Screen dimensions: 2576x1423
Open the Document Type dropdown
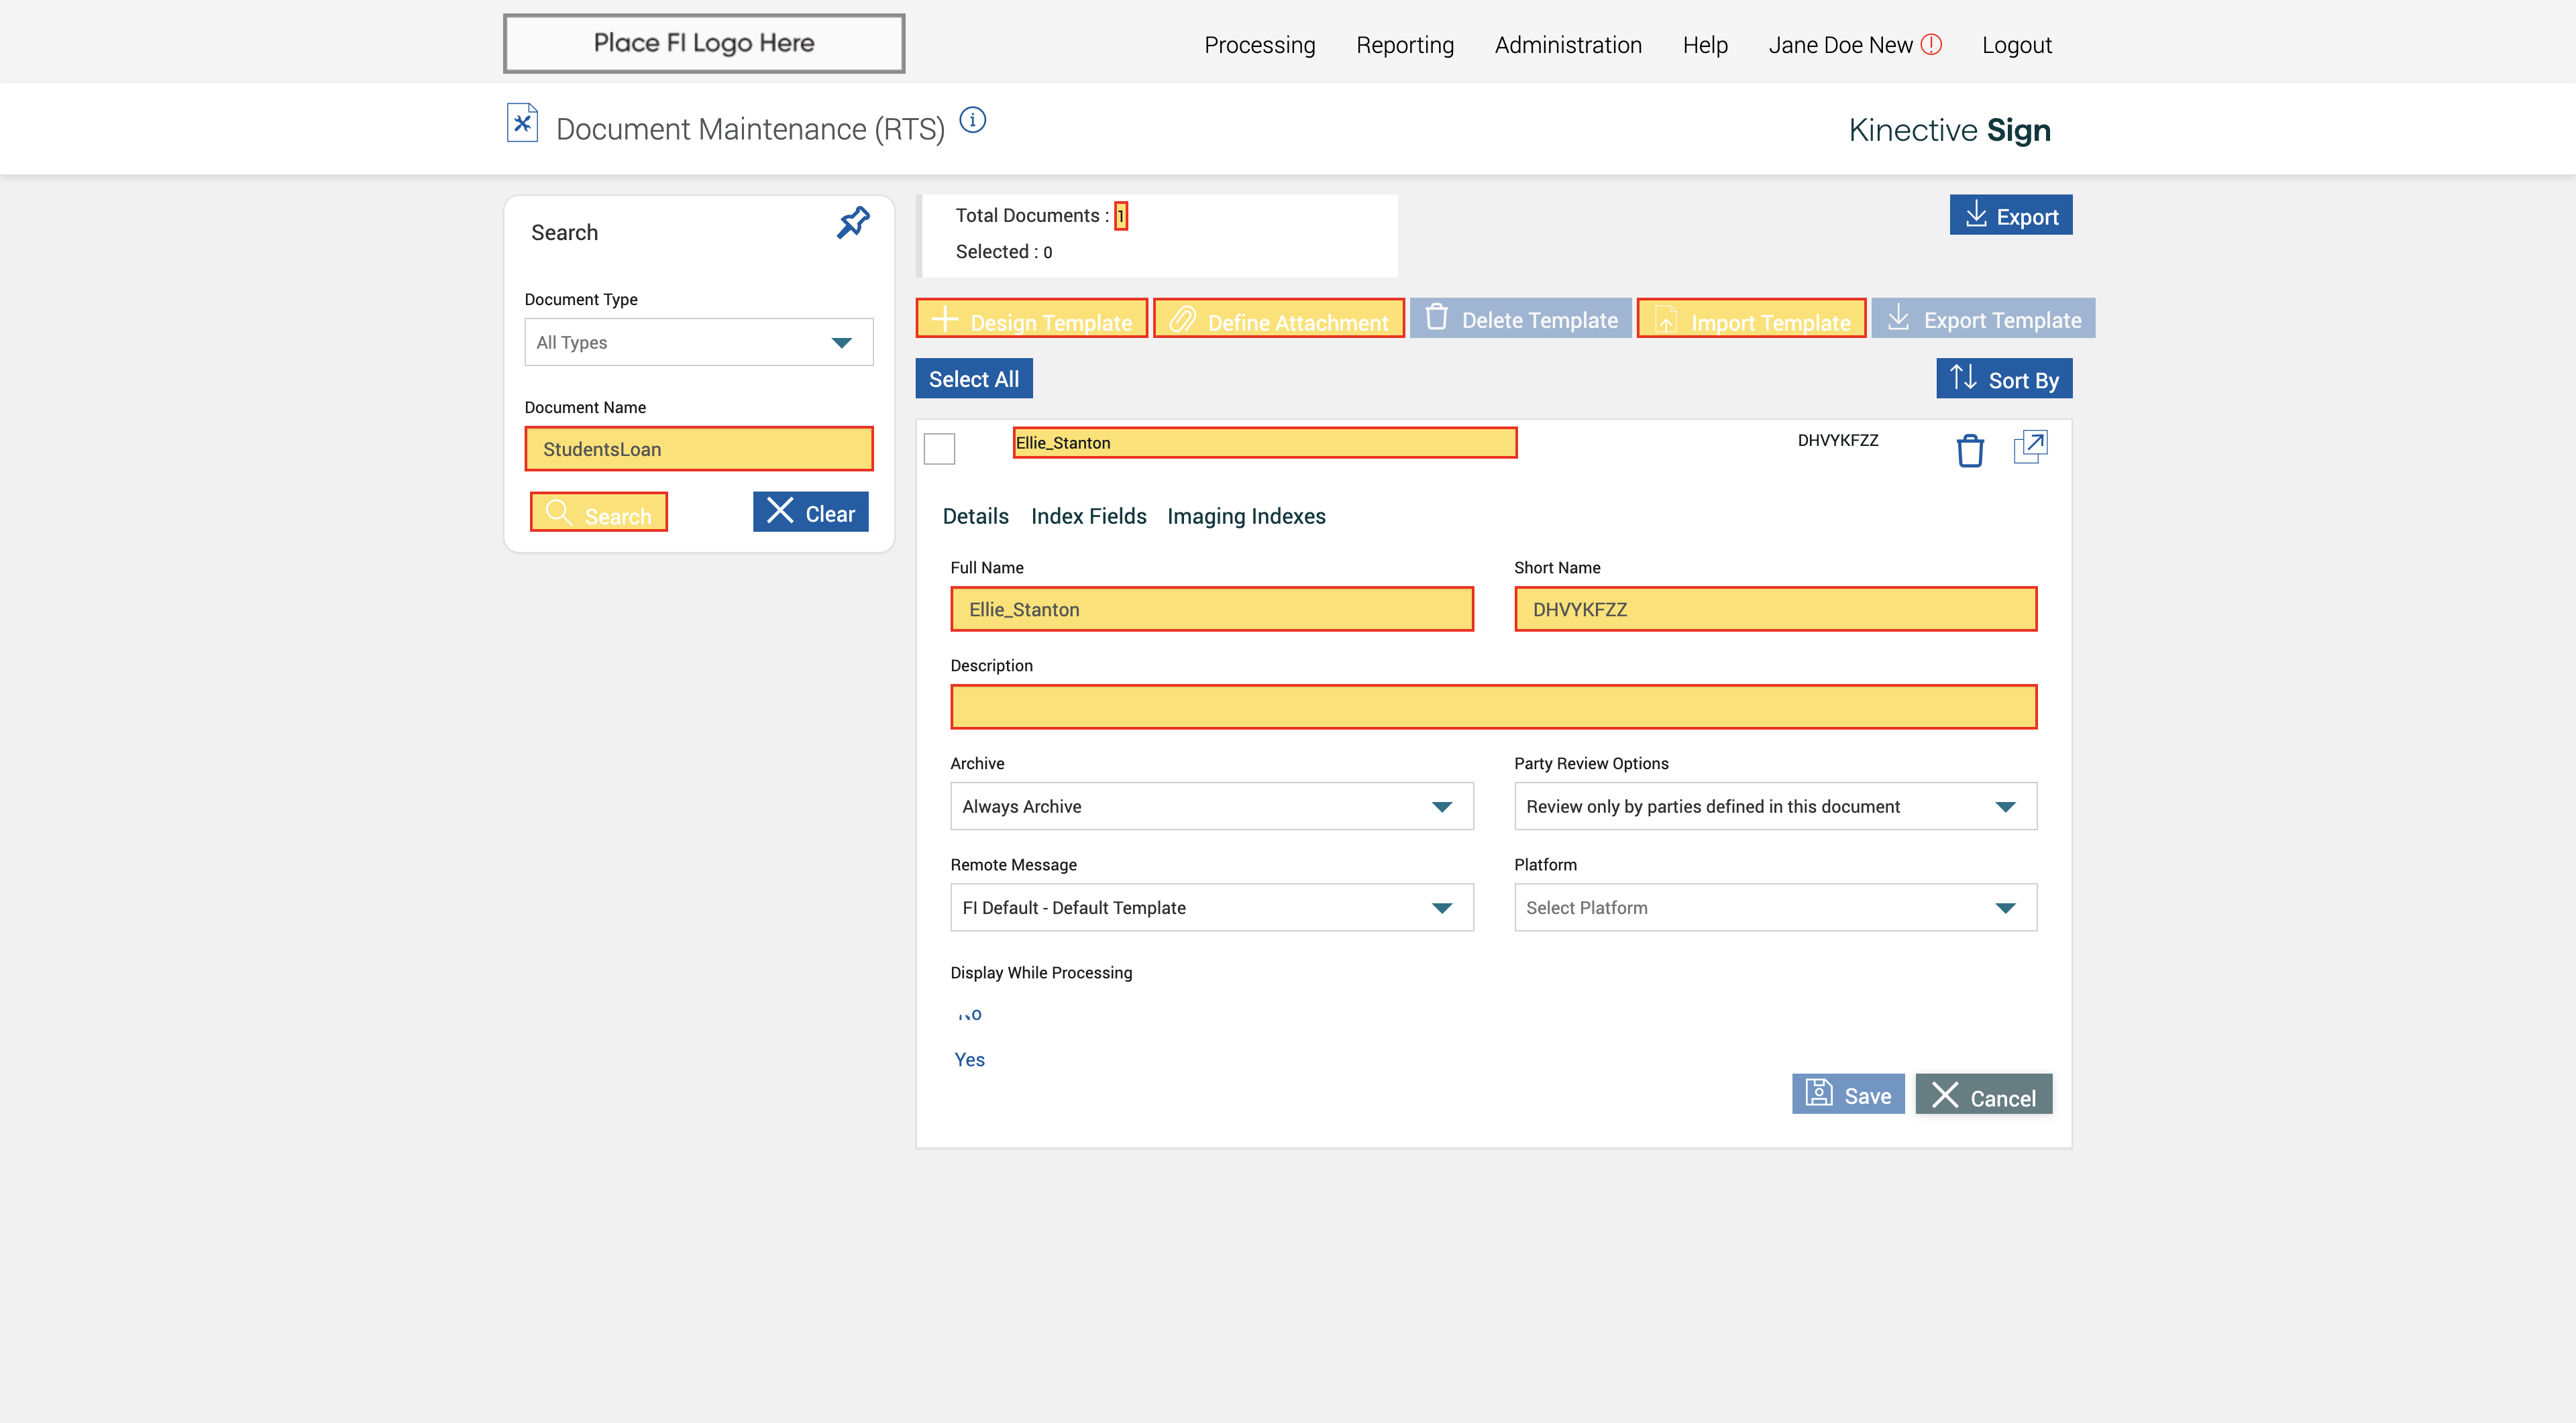coord(698,343)
